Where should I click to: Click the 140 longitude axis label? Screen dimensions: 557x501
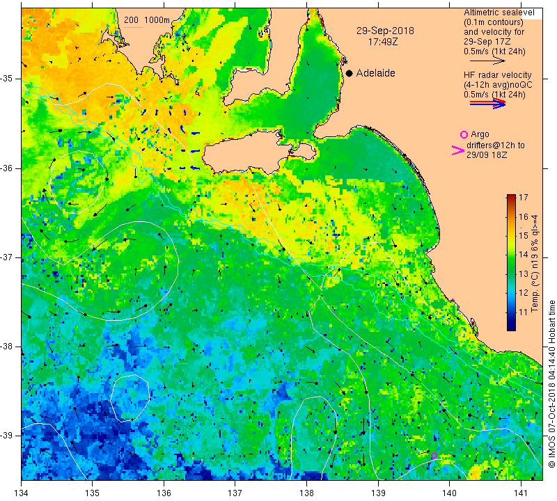click(x=449, y=493)
